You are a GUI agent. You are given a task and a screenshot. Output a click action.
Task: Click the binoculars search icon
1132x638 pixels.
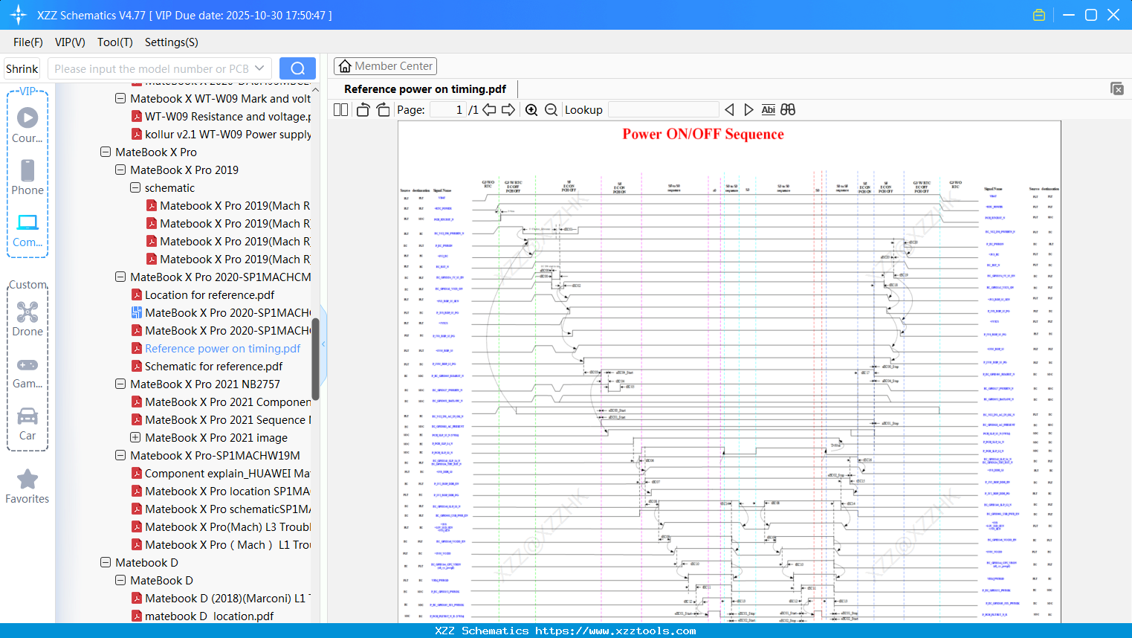click(x=788, y=110)
